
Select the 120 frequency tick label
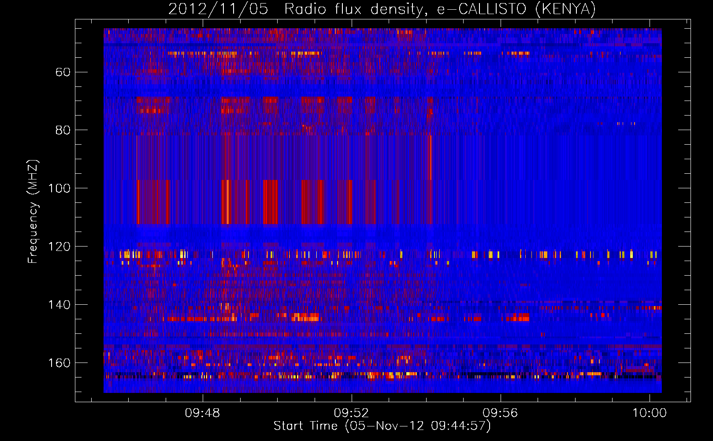(59, 247)
